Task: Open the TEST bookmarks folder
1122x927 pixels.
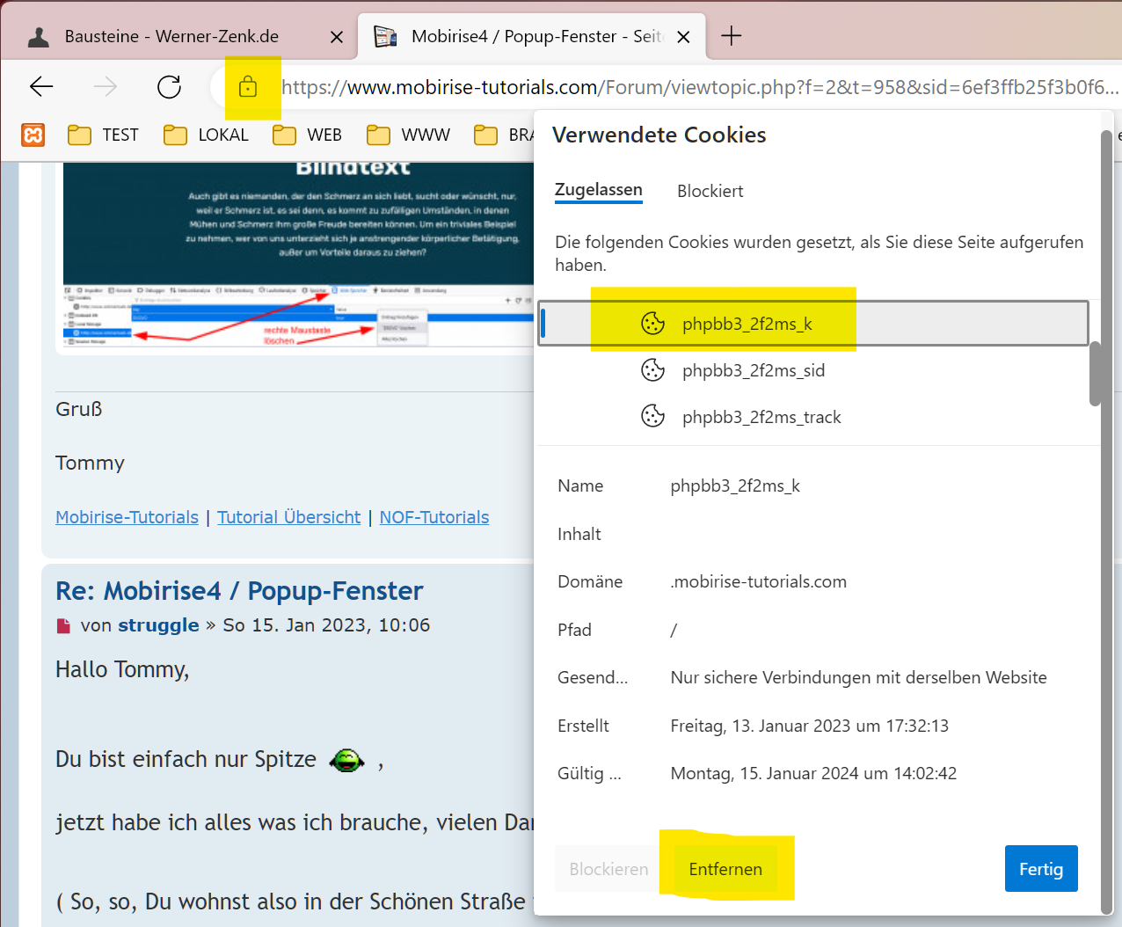Action: (x=104, y=135)
